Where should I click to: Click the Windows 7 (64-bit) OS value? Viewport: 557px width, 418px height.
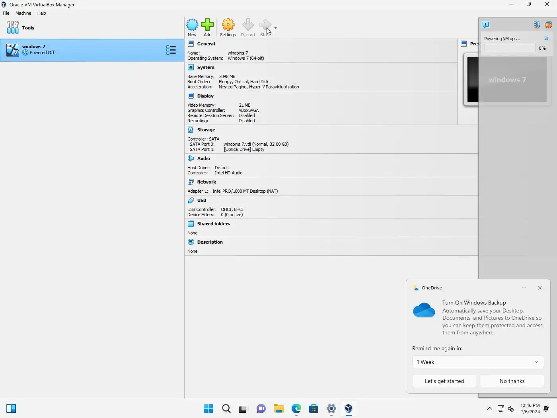(246, 58)
